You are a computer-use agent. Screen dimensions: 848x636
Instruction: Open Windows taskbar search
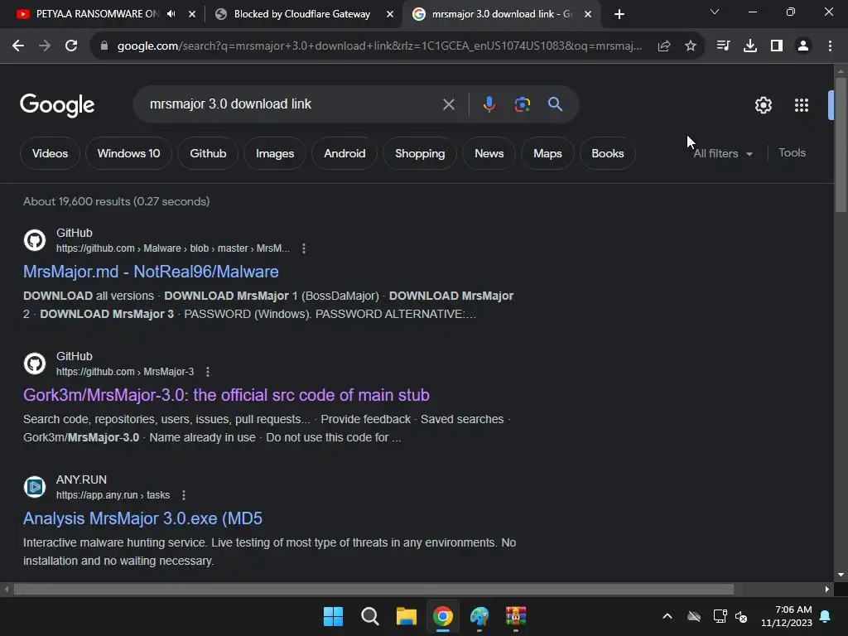pyautogui.click(x=370, y=616)
